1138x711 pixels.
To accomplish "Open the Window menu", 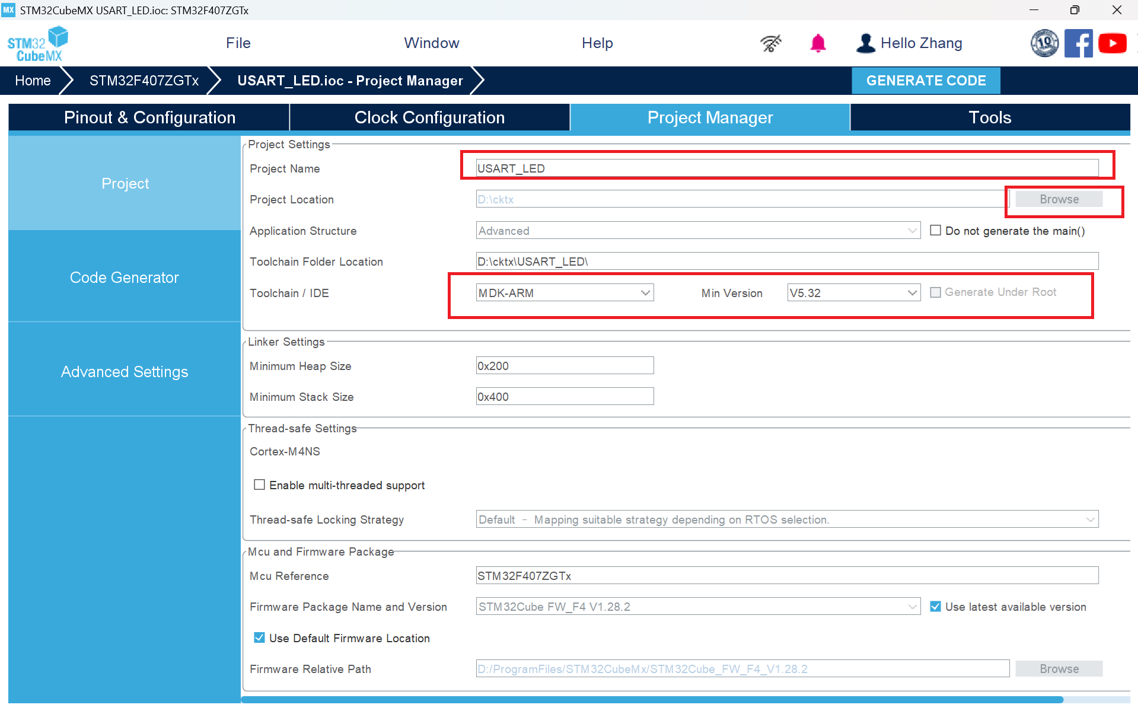I will pyautogui.click(x=432, y=43).
